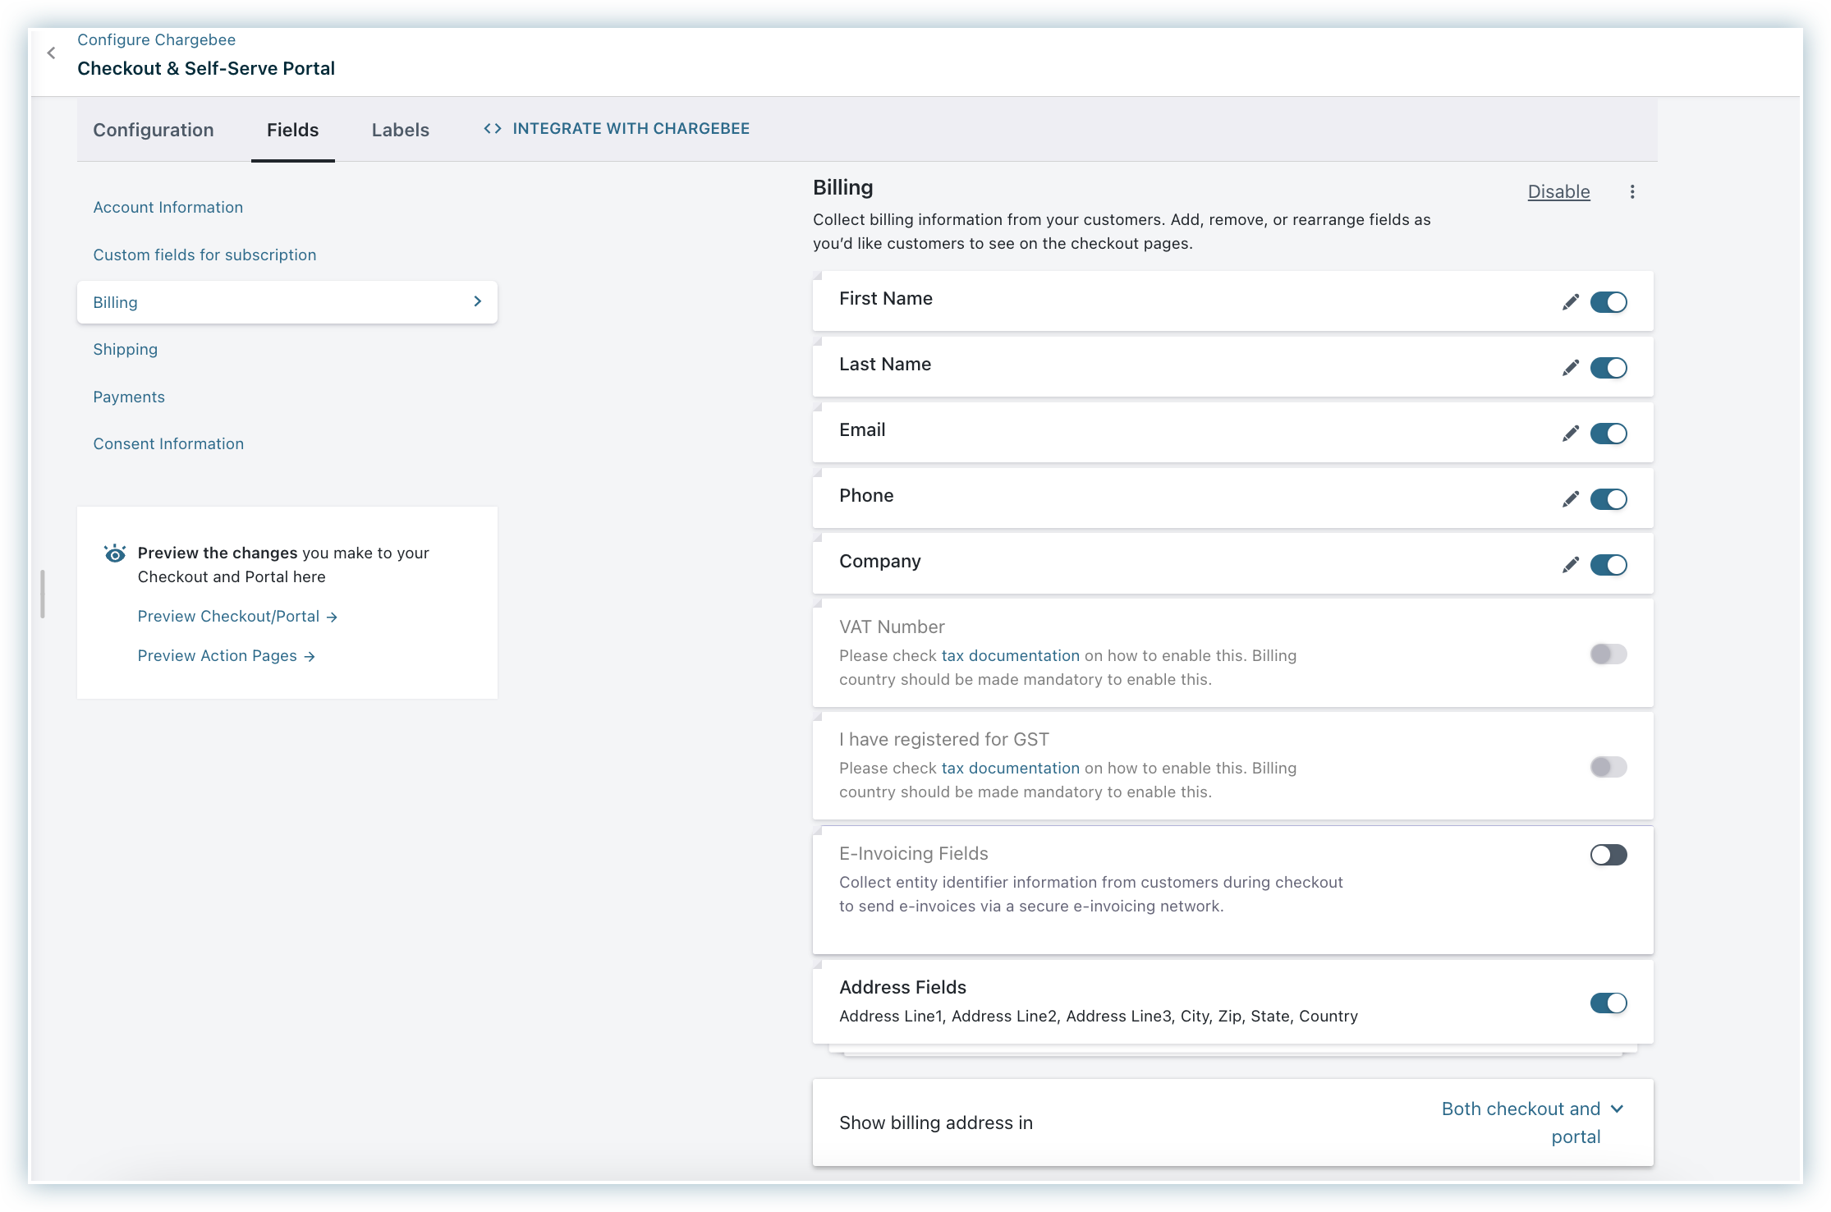Click the back arrow beside Configure Chargebee
1831x1212 pixels.
[51, 53]
